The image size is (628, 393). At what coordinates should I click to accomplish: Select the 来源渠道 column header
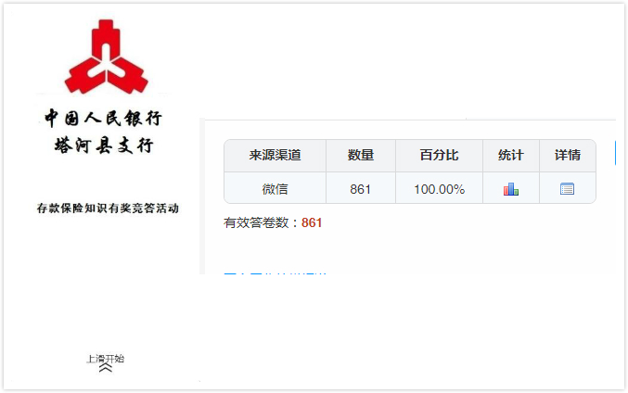(275, 155)
